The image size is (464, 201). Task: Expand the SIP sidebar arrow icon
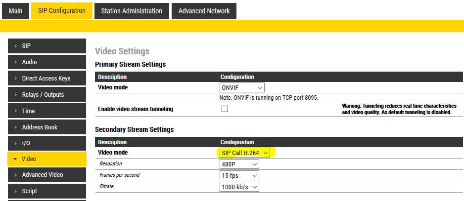click(16, 46)
